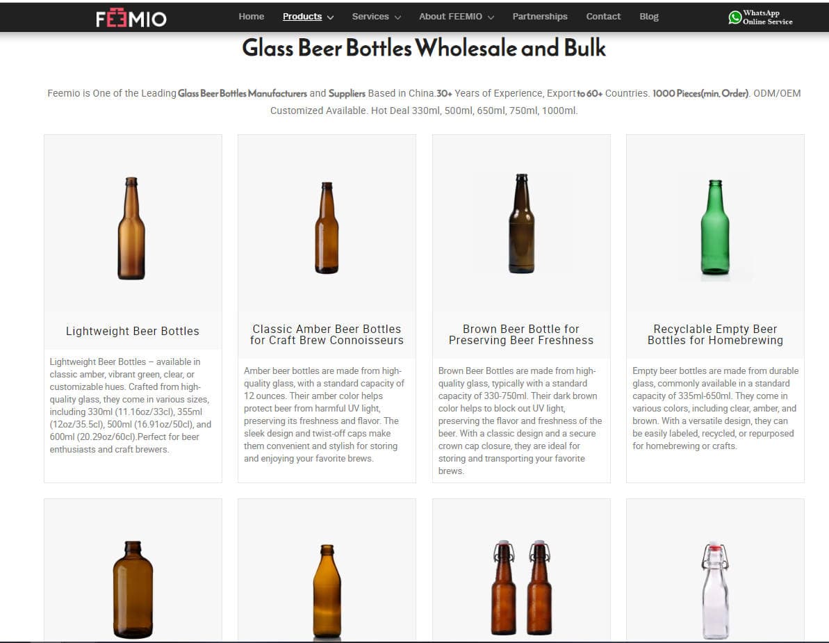Select the clear swing-top bottle image

pyautogui.click(x=715, y=589)
